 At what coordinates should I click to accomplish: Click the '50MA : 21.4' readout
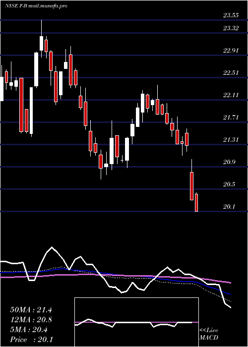point(31,310)
